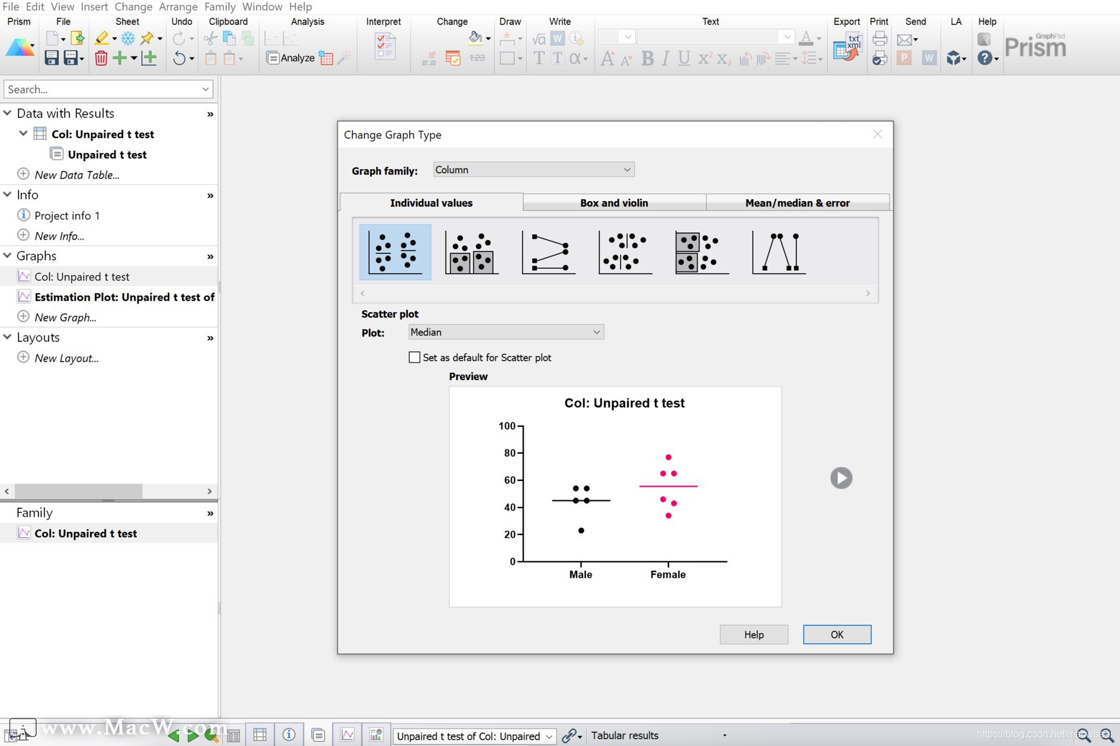Select Project info 1 sheet
This screenshot has height=746, width=1120.
67,215
